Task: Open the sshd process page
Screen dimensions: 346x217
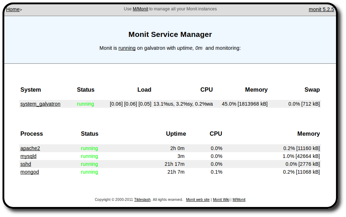Action: coord(26,164)
